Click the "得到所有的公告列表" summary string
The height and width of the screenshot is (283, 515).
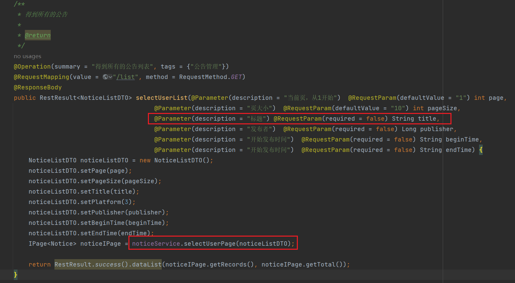coord(123,67)
